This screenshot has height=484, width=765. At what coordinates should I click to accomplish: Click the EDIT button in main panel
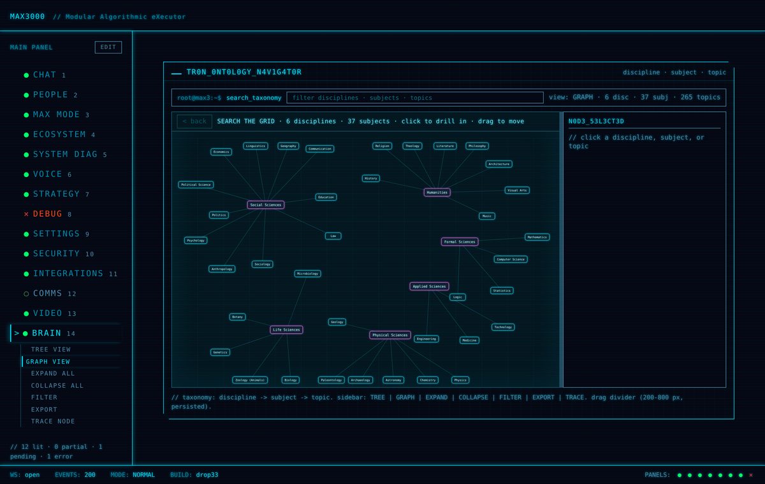point(108,47)
